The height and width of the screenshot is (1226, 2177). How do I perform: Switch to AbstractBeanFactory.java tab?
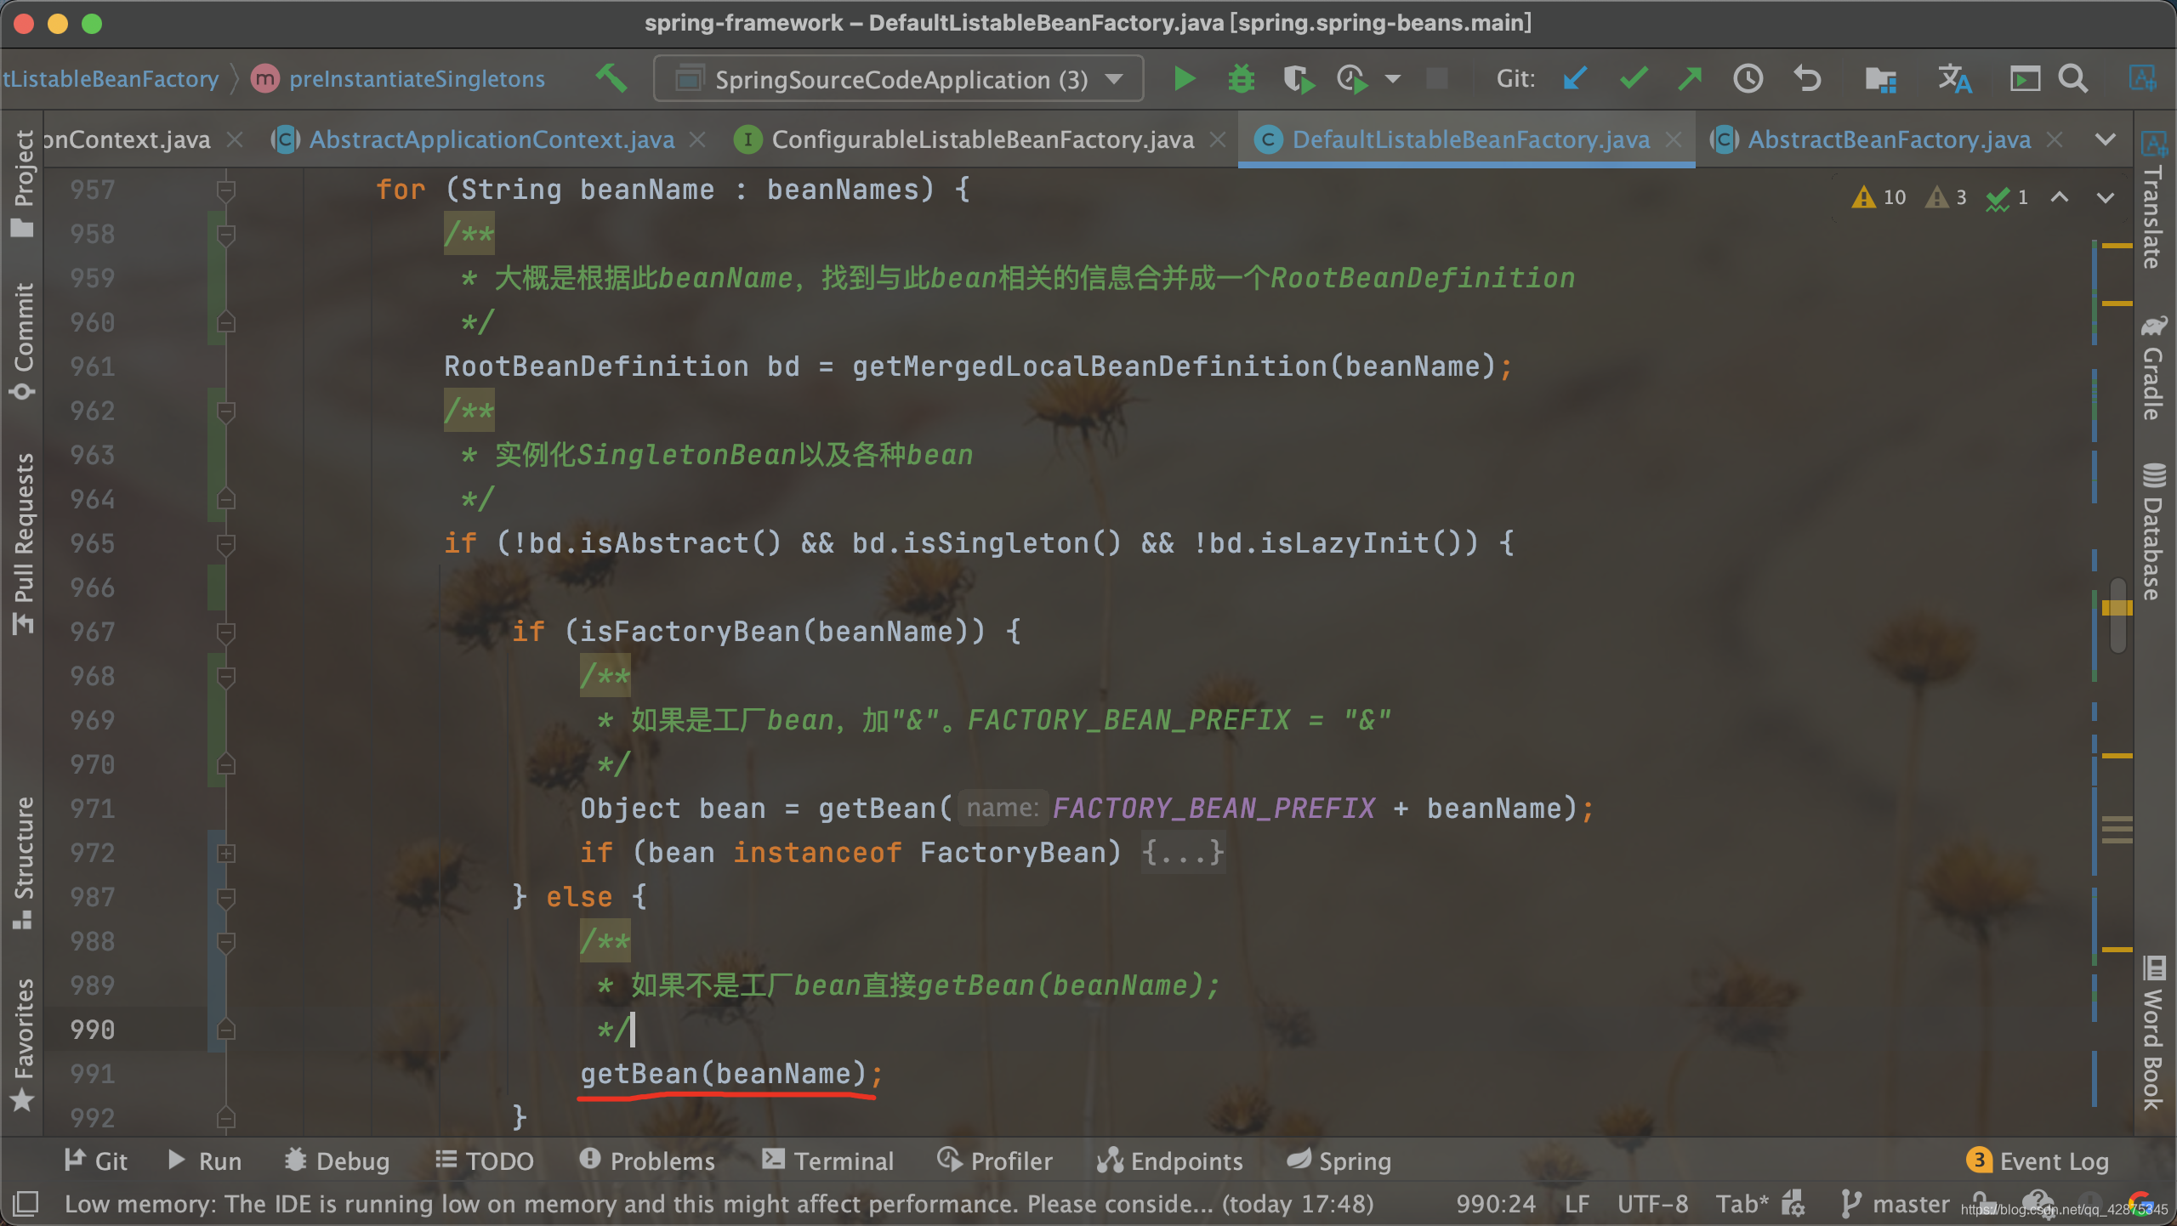click(x=1888, y=139)
